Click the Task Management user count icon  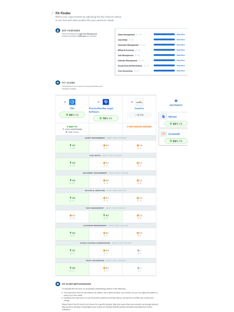(136, 55)
